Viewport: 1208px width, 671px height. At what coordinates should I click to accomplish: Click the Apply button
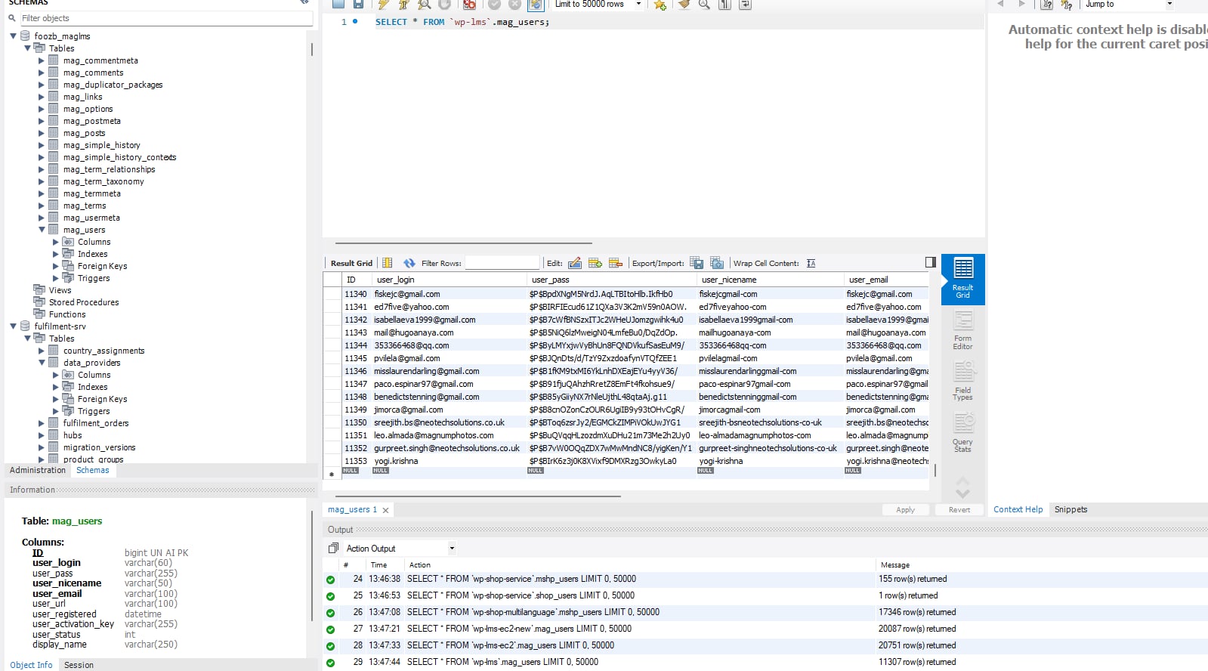905,510
